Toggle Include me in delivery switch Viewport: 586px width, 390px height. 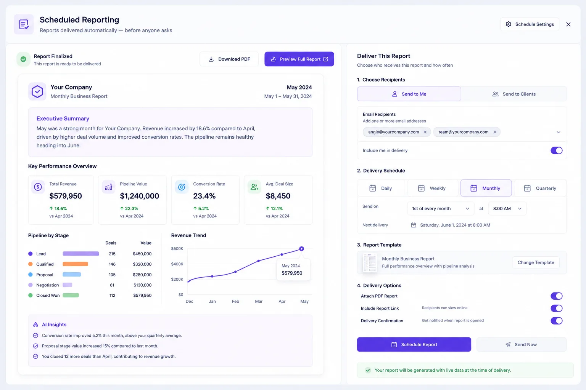[x=557, y=150]
